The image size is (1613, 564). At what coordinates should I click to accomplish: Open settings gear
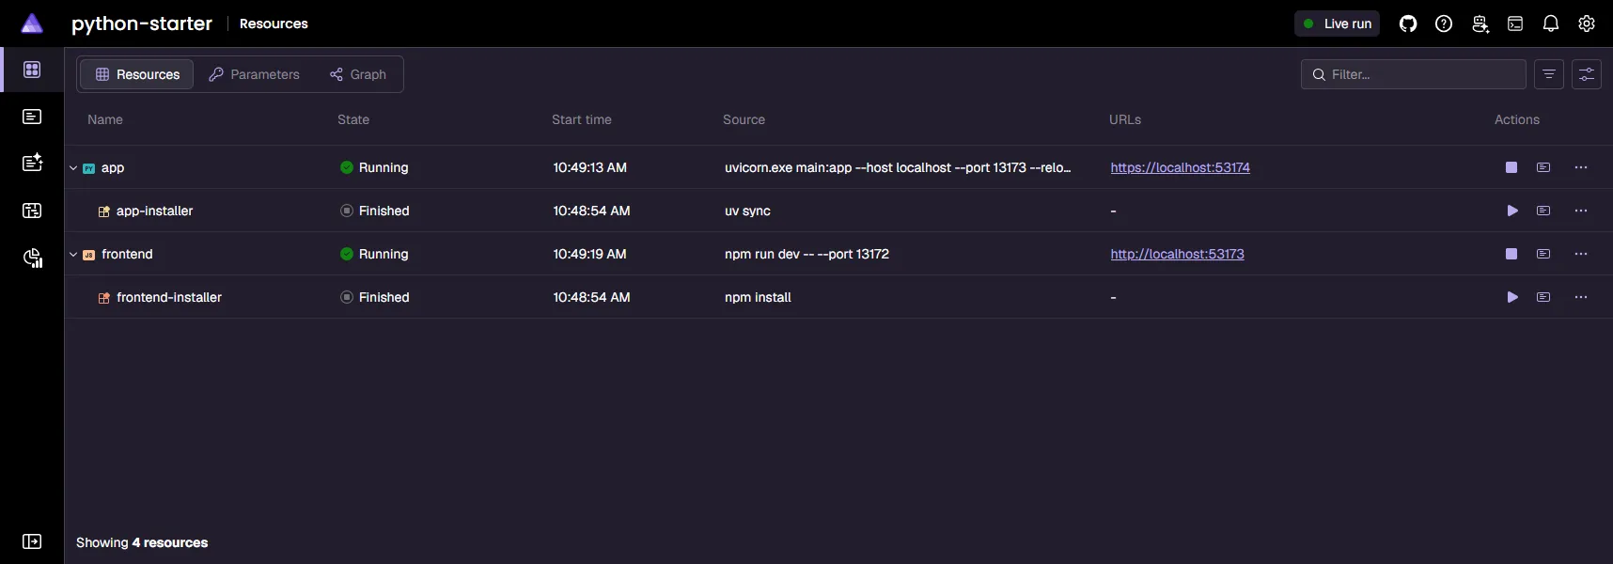pyautogui.click(x=1587, y=23)
